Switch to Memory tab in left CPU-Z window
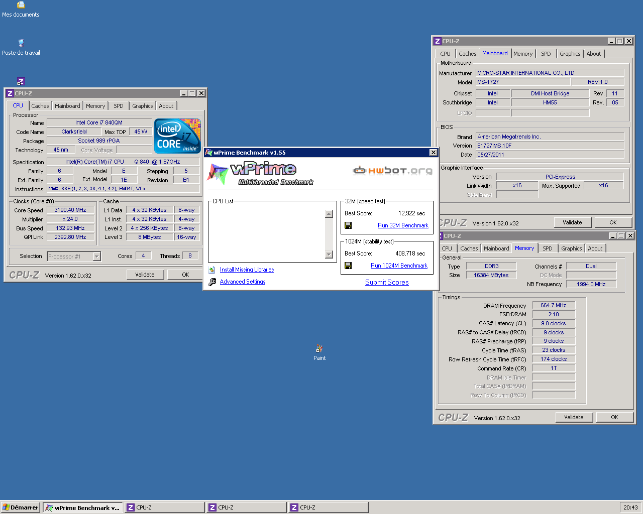 [95, 106]
